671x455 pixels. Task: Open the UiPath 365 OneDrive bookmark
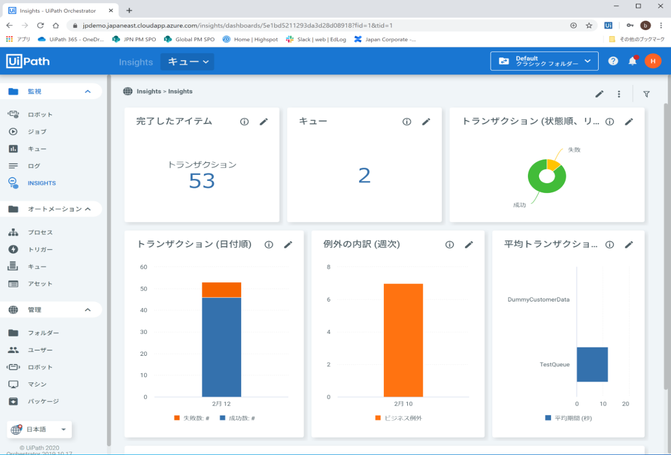[x=71, y=39]
